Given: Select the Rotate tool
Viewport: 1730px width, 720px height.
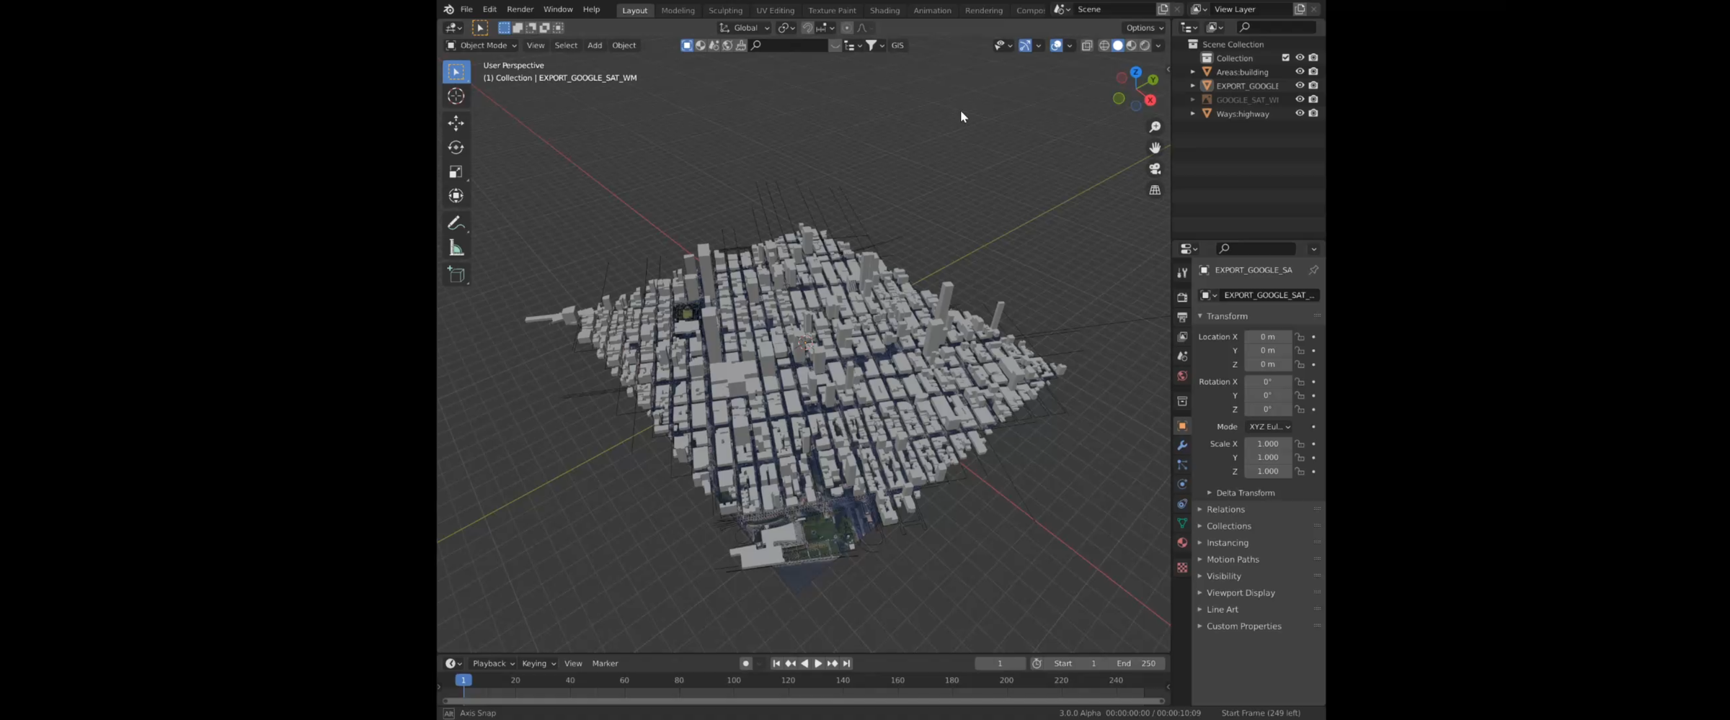Looking at the screenshot, I should 456,148.
